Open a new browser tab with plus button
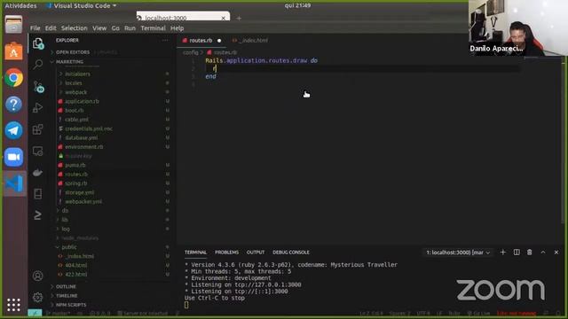 point(239,18)
